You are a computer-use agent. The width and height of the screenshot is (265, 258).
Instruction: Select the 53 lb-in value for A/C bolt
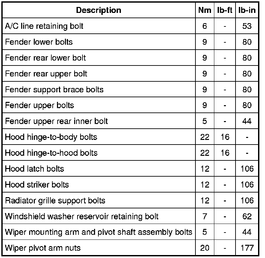point(247,26)
